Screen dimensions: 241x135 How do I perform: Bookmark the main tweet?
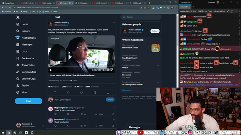coord(95,93)
